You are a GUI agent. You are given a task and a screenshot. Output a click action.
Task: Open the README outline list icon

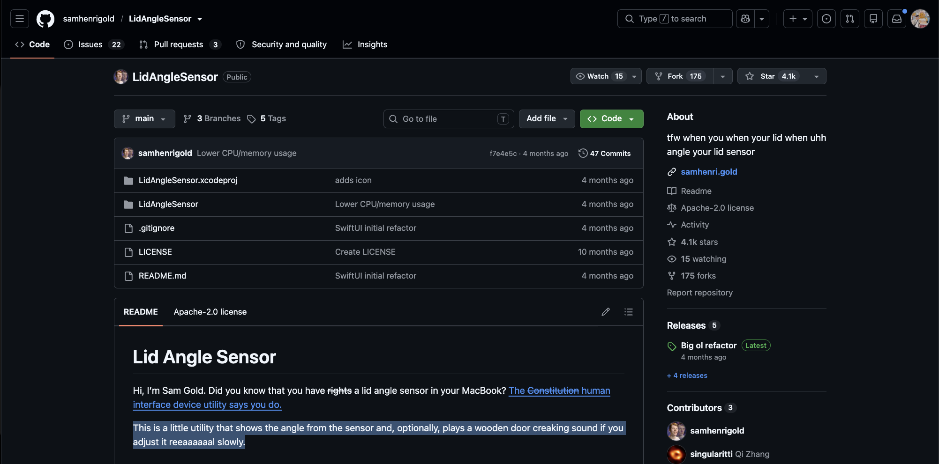click(x=629, y=312)
